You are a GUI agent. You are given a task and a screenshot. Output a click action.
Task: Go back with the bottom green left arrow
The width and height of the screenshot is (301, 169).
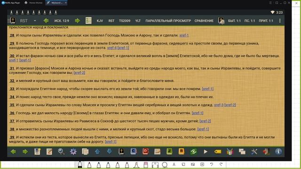tap(13, 152)
